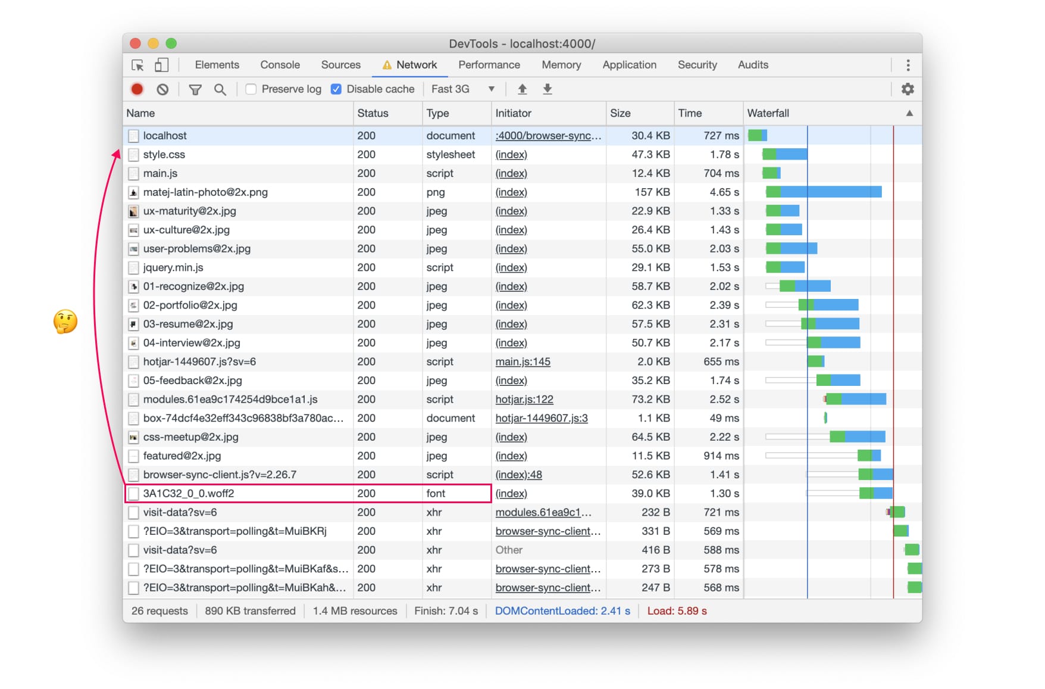Import a HAR file with upload arrow
Image resolution: width=1045 pixels, height=689 pixels.
(522, 89)
